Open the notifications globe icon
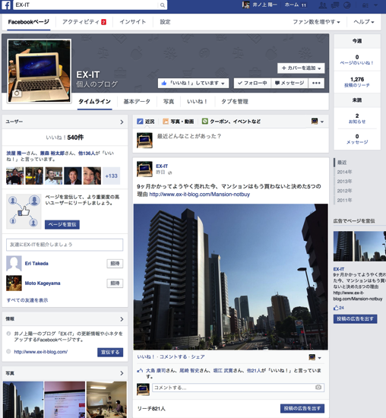This screenshot has width=386, height=418. coord(346,5)
